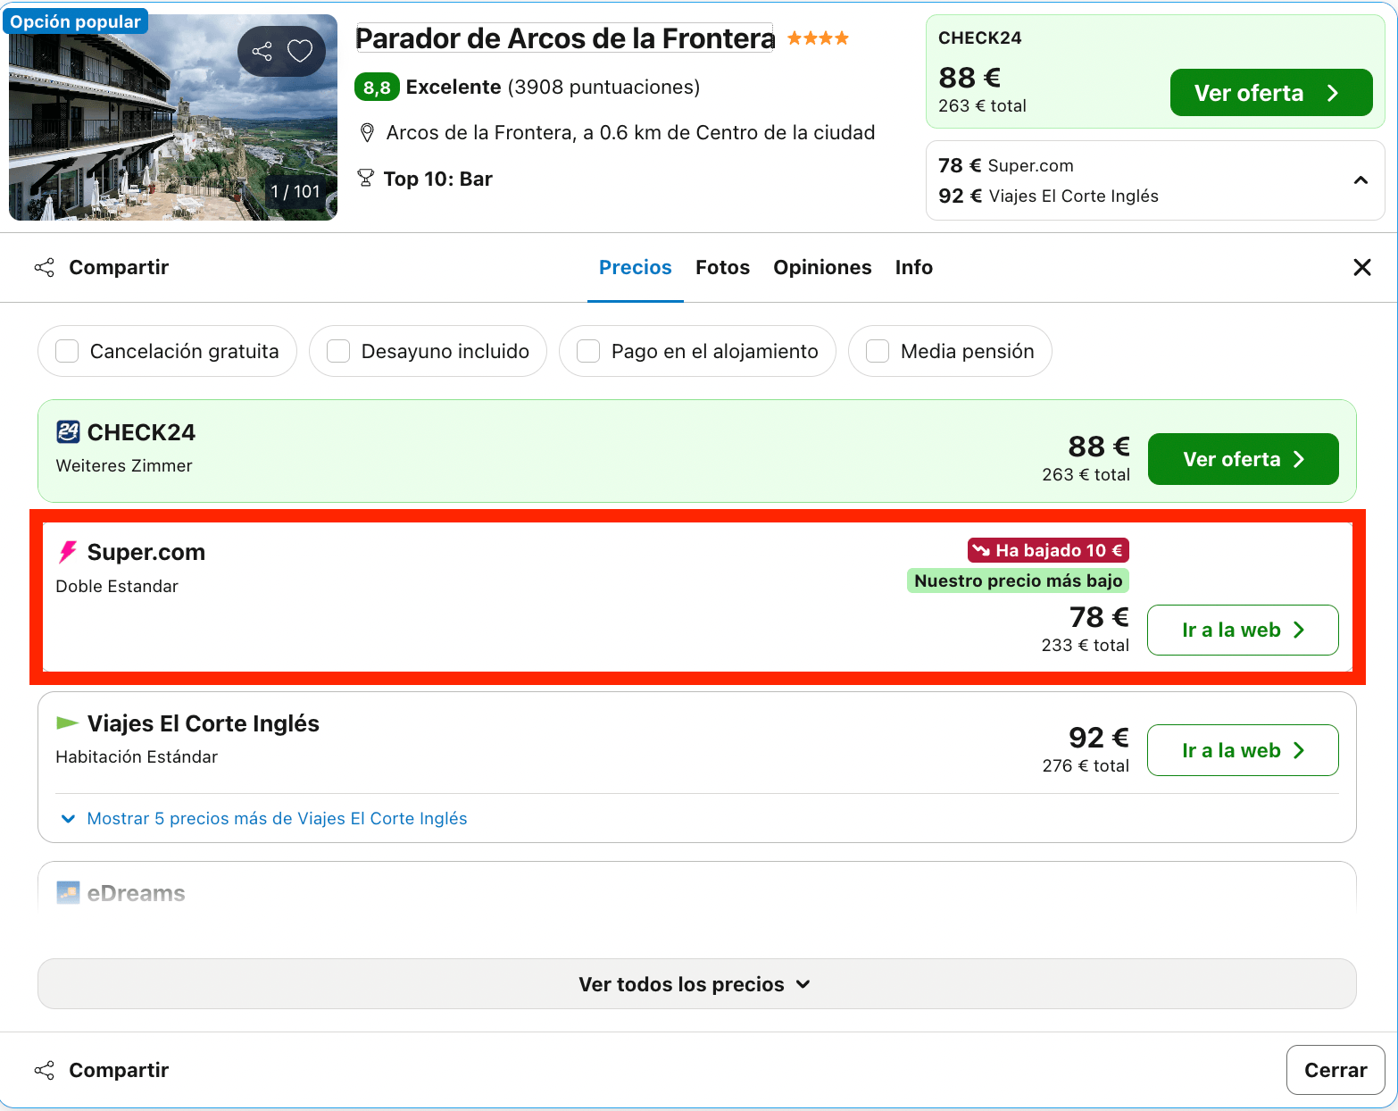Viewport: 1398px width, 1111px height.
Task: Close the details panel with X
Action: point(1362,267)
